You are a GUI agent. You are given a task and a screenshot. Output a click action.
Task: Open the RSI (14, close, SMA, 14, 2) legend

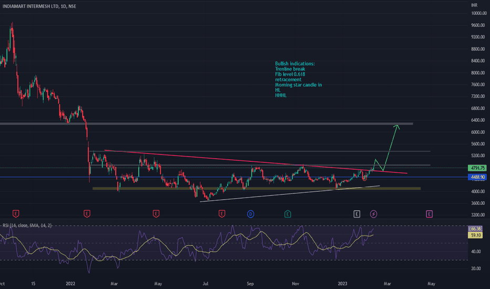(27, 225)
